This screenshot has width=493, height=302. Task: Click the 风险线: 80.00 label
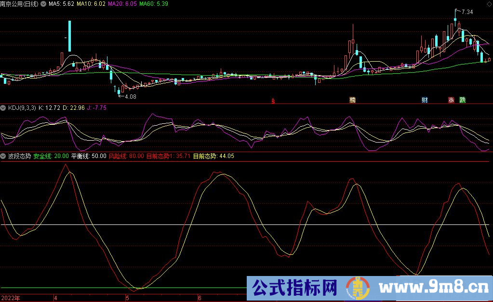coord(126,156)
